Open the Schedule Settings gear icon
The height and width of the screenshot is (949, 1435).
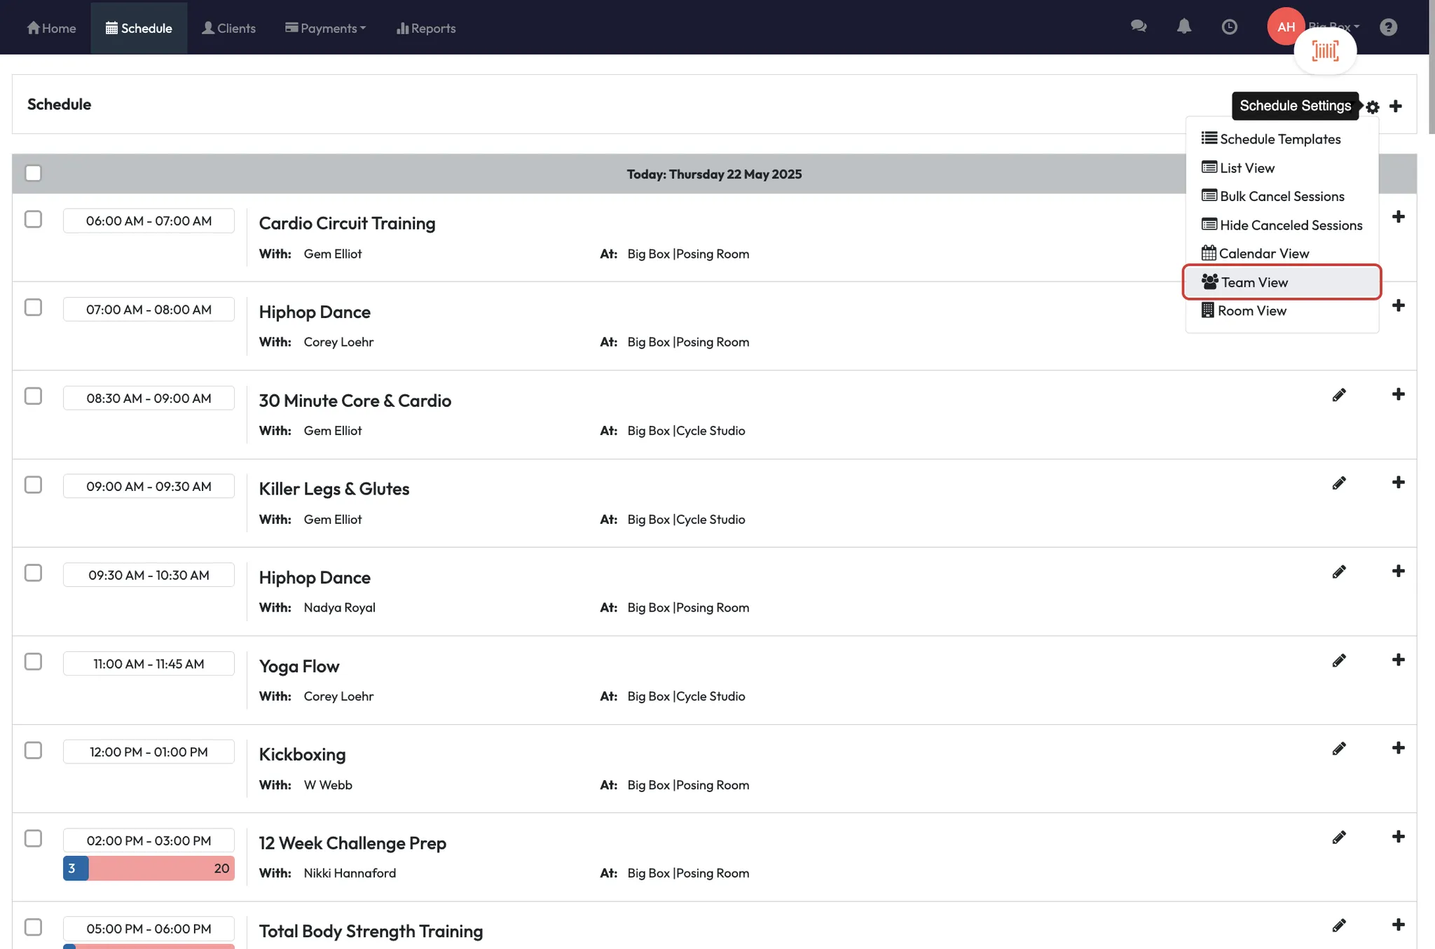click(x=1373, y=107)
